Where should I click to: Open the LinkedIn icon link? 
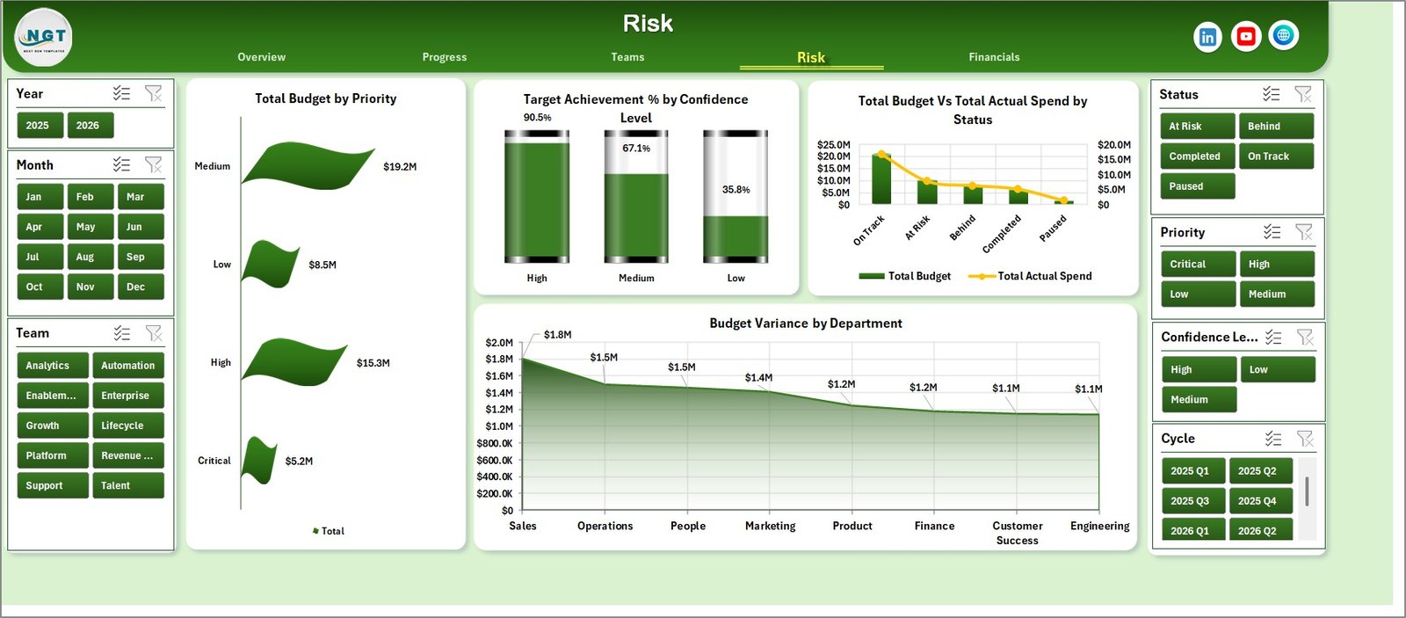coord(1207,37)
